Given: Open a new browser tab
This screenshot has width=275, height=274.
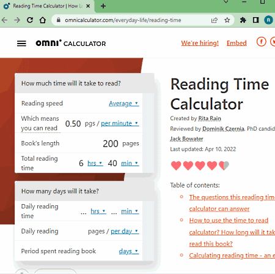Looking at the screenshot, I should click(103, 6).
